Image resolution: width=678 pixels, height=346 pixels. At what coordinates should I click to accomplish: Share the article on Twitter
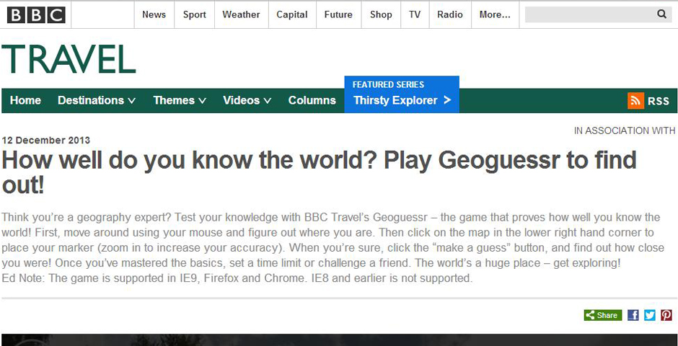coord(649,315)
